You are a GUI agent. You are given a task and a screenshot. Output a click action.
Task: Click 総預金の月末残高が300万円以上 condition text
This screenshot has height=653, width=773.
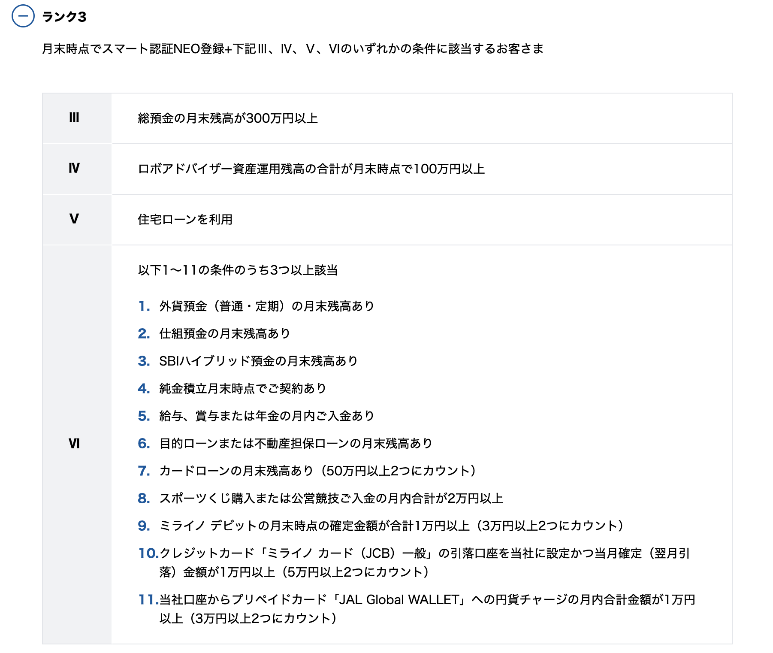[228, 118]
